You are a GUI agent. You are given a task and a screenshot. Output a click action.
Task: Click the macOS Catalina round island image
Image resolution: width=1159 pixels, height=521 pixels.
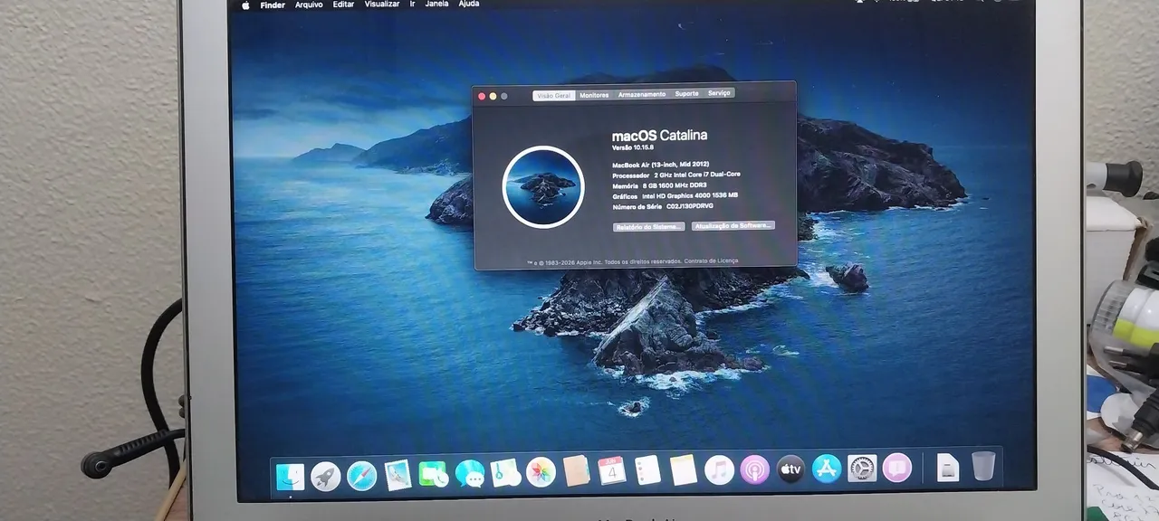point(543,186)
